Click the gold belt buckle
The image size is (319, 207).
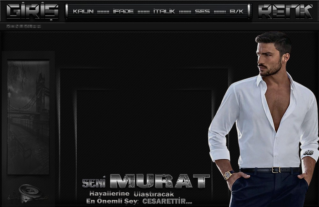(276, 170)
